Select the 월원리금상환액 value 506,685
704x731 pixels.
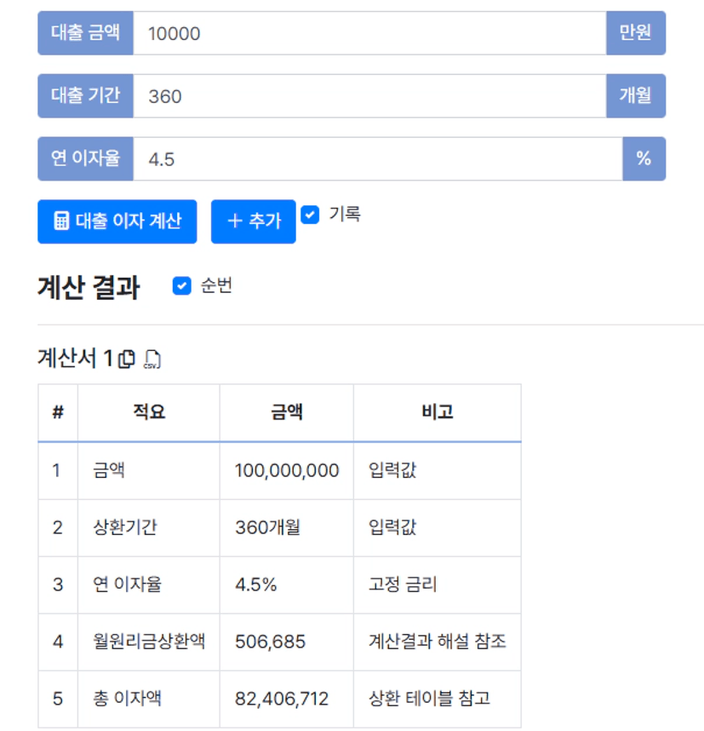pyautogui.click(x=270, y=642)
